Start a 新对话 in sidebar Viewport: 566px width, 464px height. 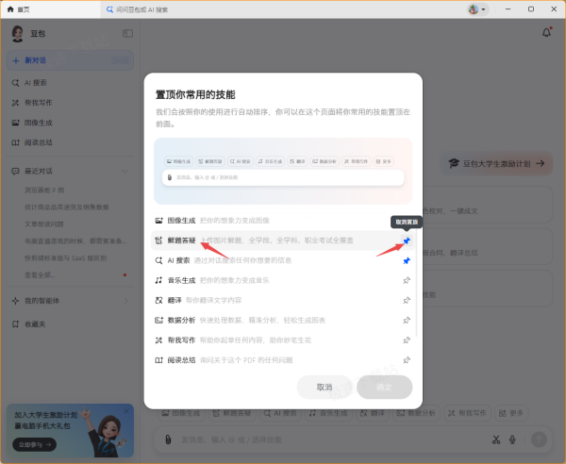tap(70, 60)
